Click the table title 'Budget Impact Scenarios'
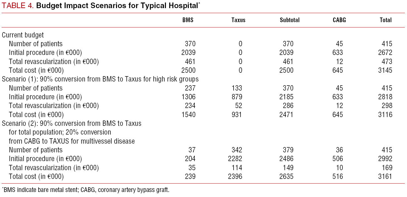The width and height of the screenshot is (407, 197). coord(117,6)
